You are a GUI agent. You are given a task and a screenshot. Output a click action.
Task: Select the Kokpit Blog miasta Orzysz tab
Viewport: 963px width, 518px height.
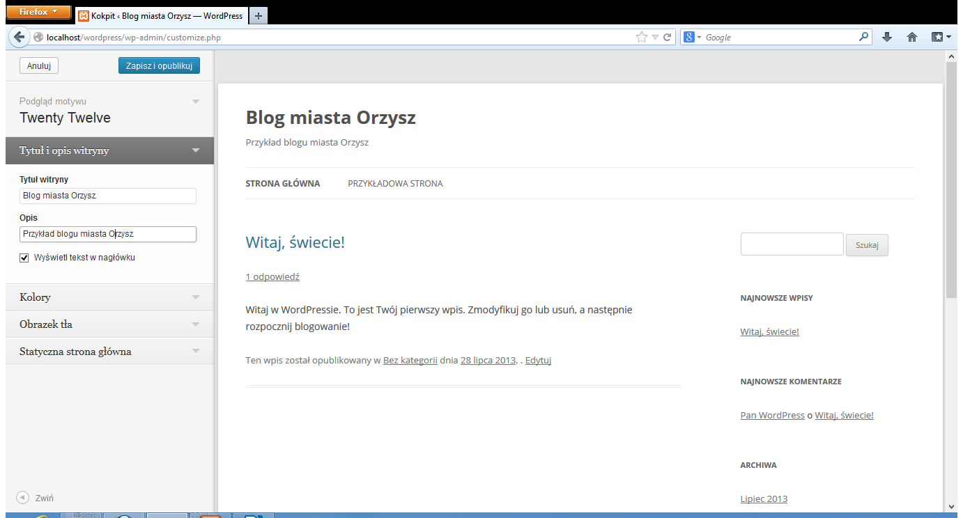coord(160,15)
